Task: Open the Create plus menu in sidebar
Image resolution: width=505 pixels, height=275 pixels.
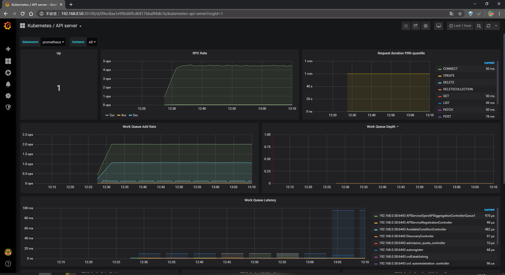Action: (x=8, y=49)
